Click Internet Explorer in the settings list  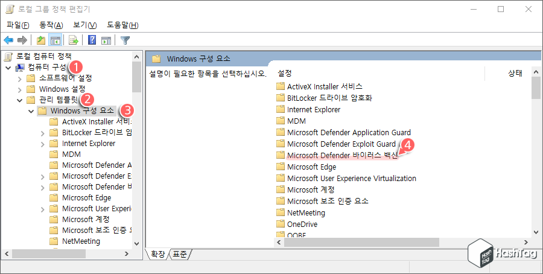pos(314,109)
